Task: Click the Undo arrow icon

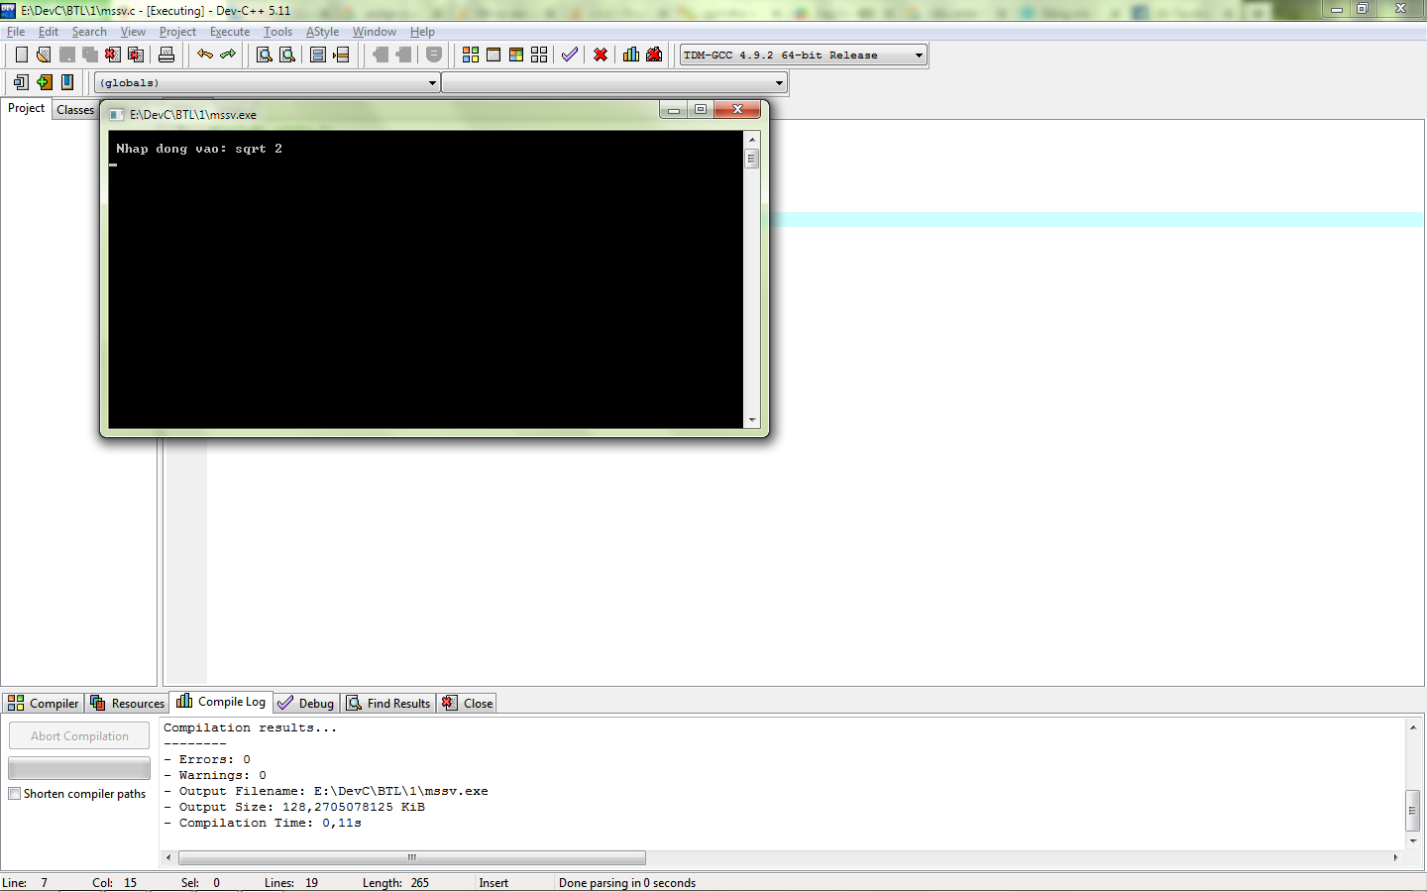Action: click(205, 55)
